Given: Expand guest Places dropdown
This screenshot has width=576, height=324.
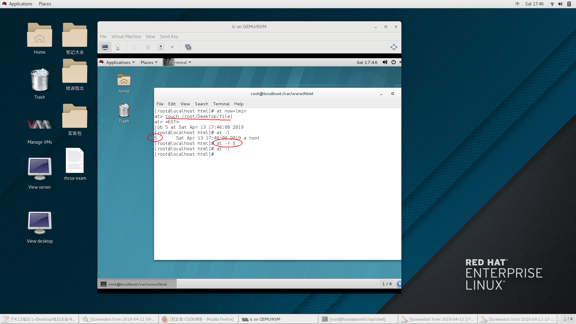Looking at the screenshot, I should 149,62.
